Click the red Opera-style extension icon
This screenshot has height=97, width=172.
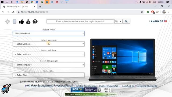click(x=153, y=12)
